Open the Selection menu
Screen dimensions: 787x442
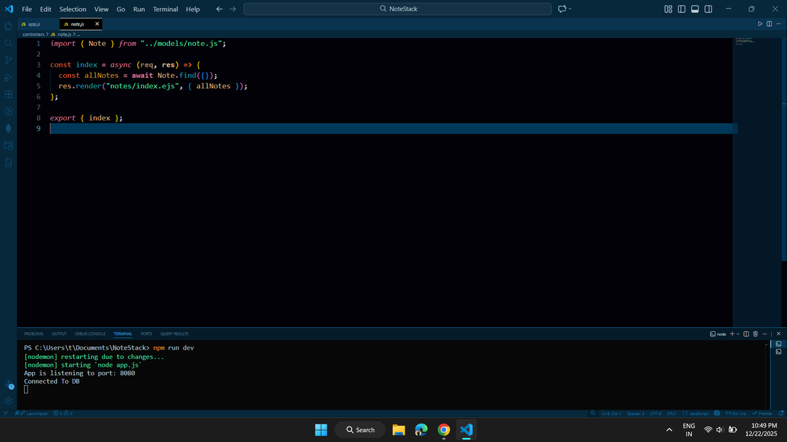click(x=72, y=9)
